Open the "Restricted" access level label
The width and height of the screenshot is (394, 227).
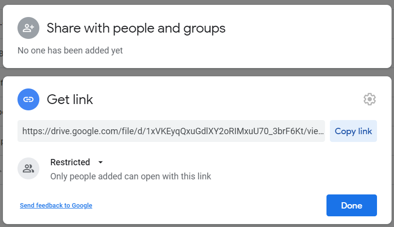coord(70,162)
